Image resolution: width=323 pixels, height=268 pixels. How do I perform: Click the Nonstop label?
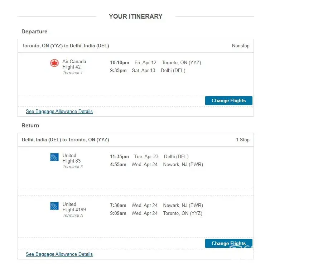pyautogui.click(x=241, y=46)
